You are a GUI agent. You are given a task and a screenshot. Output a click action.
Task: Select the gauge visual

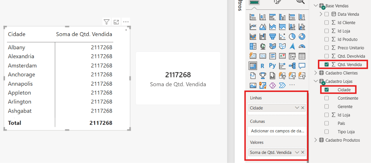pos(302,46)
